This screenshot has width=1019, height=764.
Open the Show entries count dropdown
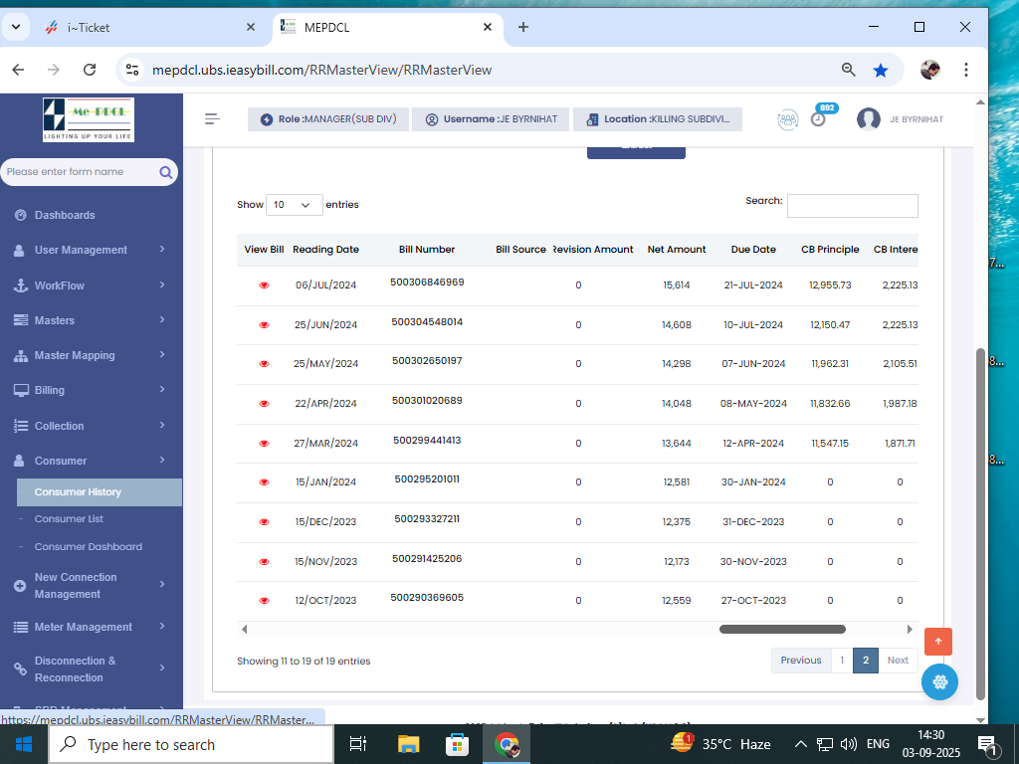click(294, 205)
